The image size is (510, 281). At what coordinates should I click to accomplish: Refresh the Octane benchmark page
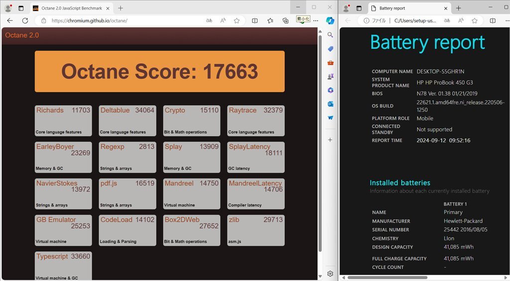coord(25,20)
